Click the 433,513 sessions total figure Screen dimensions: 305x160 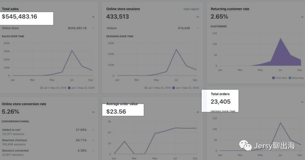(x=118, y=17)
